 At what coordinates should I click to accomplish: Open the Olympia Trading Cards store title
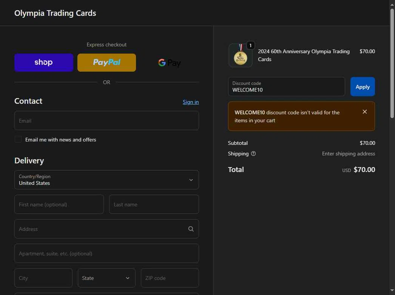(x=55, y=13)
